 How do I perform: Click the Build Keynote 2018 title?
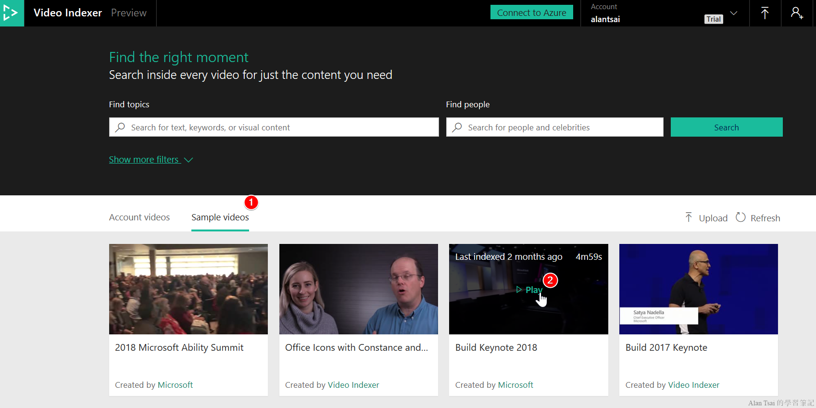[496, 347]
